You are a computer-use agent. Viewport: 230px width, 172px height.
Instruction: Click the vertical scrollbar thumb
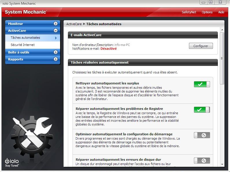coord(222,58)
